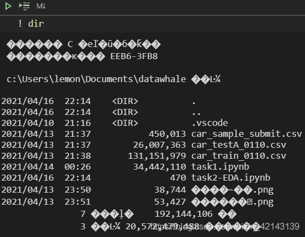The height and width of the screenshot is (237, 305).
Task: Click the 'dir' command text
Action: (36, 24)
